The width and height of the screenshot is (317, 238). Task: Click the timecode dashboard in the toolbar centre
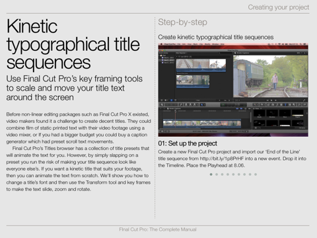(234, 104)
